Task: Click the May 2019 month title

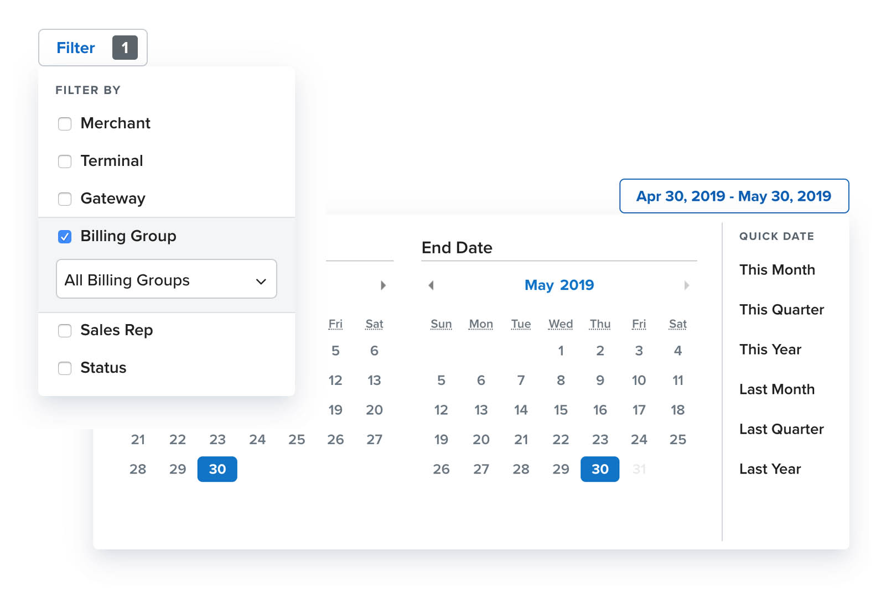Action: (559, 285)
